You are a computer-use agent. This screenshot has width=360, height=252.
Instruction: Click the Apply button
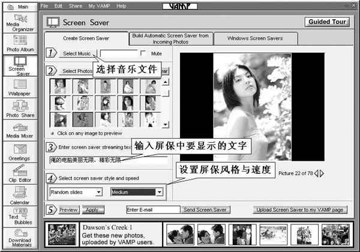click(93, 210)
